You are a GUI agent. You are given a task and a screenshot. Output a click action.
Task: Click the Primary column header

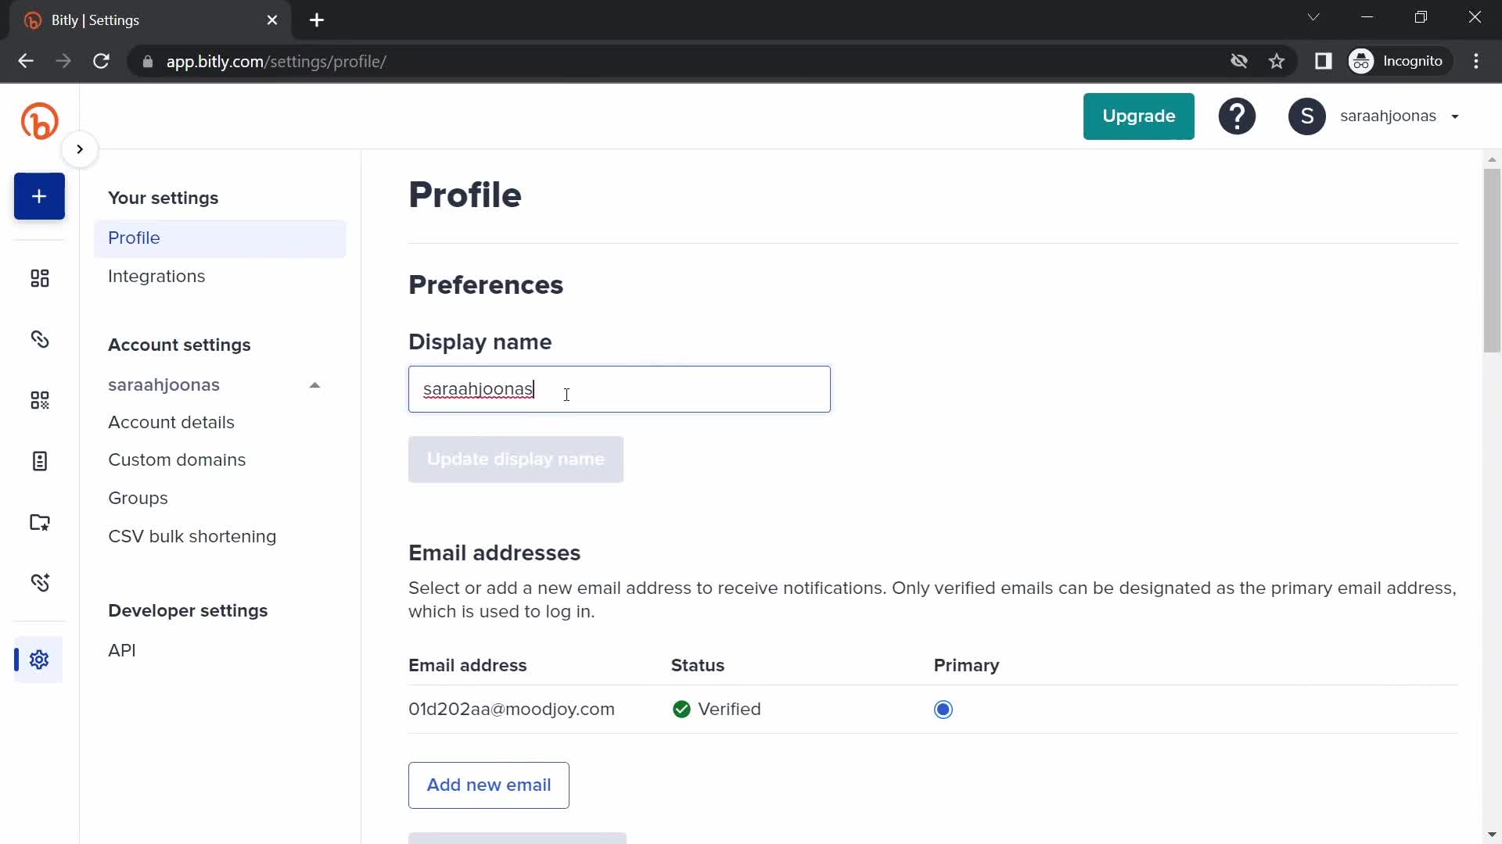click(x=966, y=666)
